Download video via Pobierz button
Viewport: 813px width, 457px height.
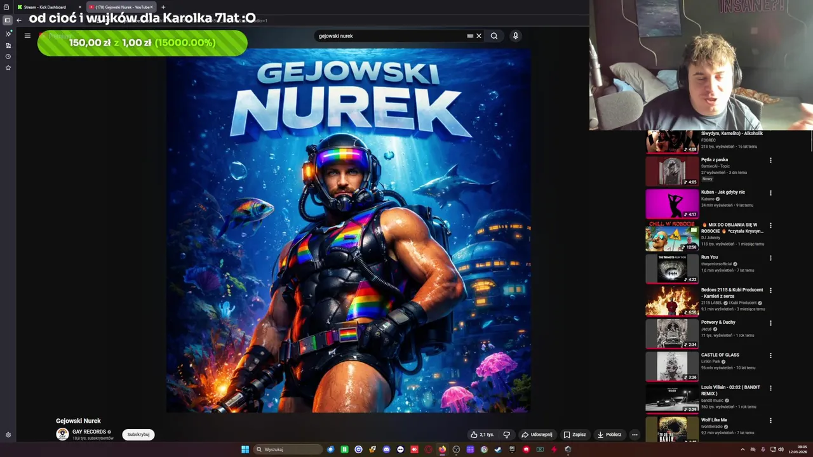point(609,435)
